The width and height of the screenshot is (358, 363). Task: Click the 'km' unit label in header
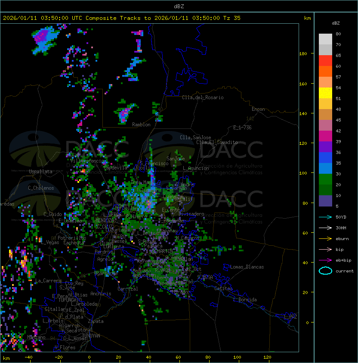tap(307, 18)
